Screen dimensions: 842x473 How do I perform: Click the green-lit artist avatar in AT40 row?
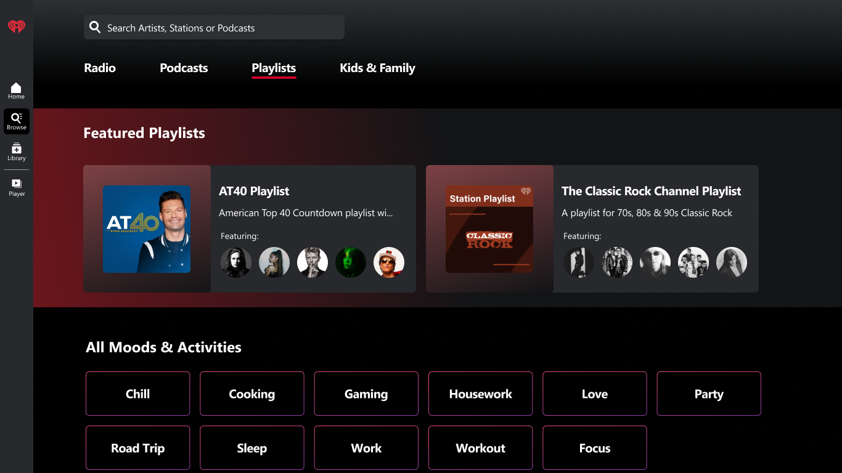tap(351, 262)
